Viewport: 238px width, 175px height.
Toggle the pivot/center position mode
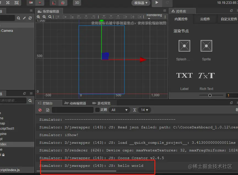(x=31, y=3)
